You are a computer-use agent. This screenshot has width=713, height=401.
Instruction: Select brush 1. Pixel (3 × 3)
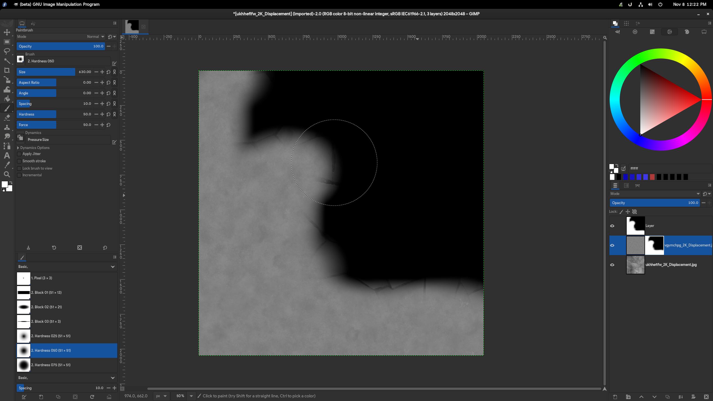tap(67, 278)
